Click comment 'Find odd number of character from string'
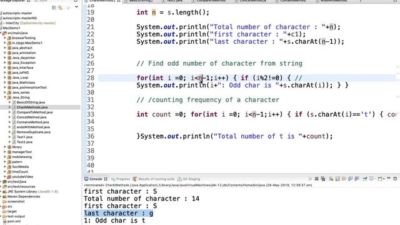Viewport: 400px width, 225px height. pyautogui.click(x=219, y=63)
